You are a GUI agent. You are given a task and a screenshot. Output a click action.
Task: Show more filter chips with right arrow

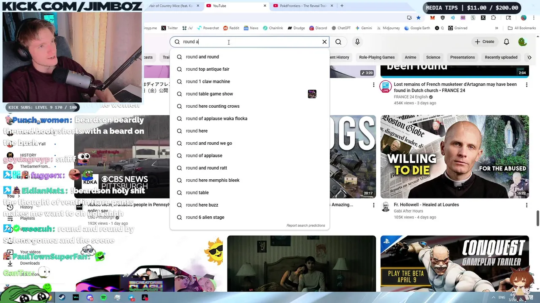[529, 57]
